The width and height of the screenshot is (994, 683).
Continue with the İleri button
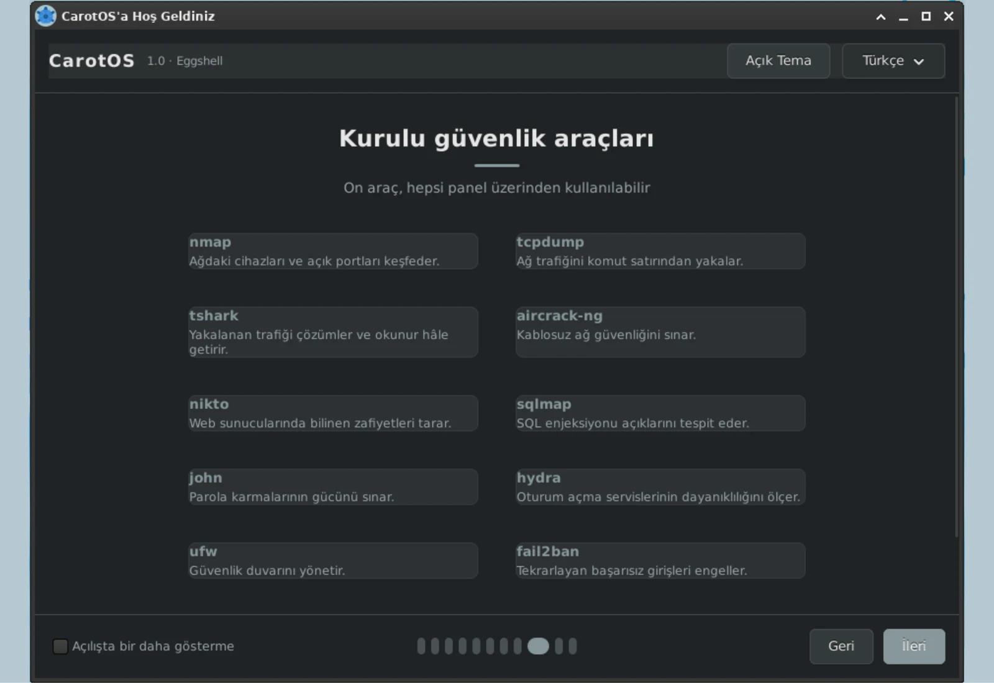tap(914, 646)
